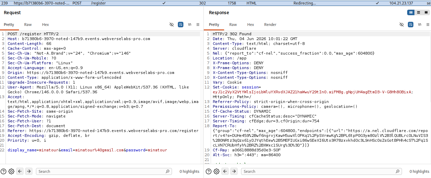Click the Response panel heading
This screenshot has height=178, width=431.
[219, 12]
